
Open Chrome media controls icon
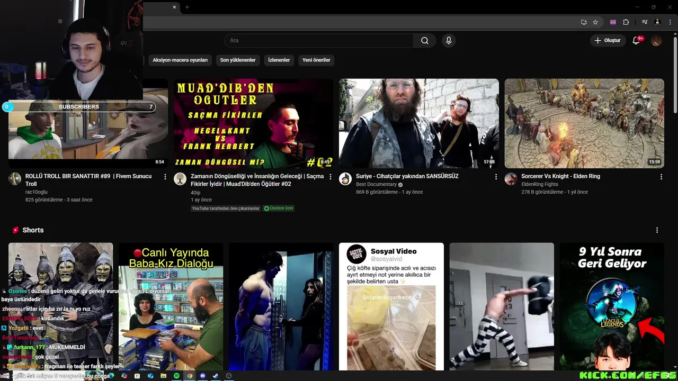645,22
